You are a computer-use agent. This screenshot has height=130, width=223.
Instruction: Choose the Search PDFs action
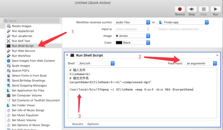(x=20, y=71)
